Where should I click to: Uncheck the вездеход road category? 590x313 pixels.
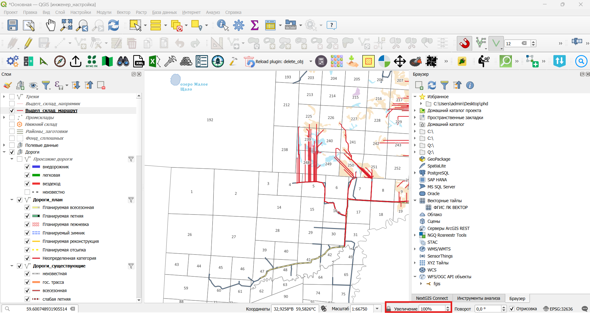tap(27, 184)
